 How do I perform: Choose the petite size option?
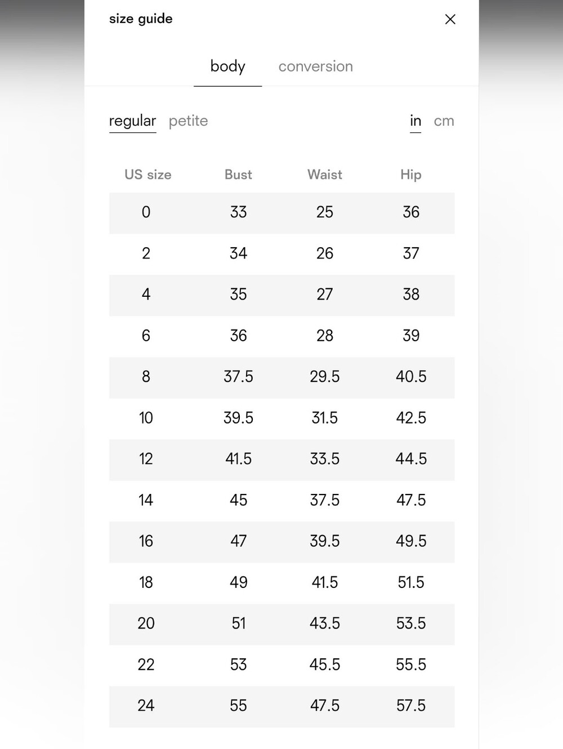pos(188,121)
